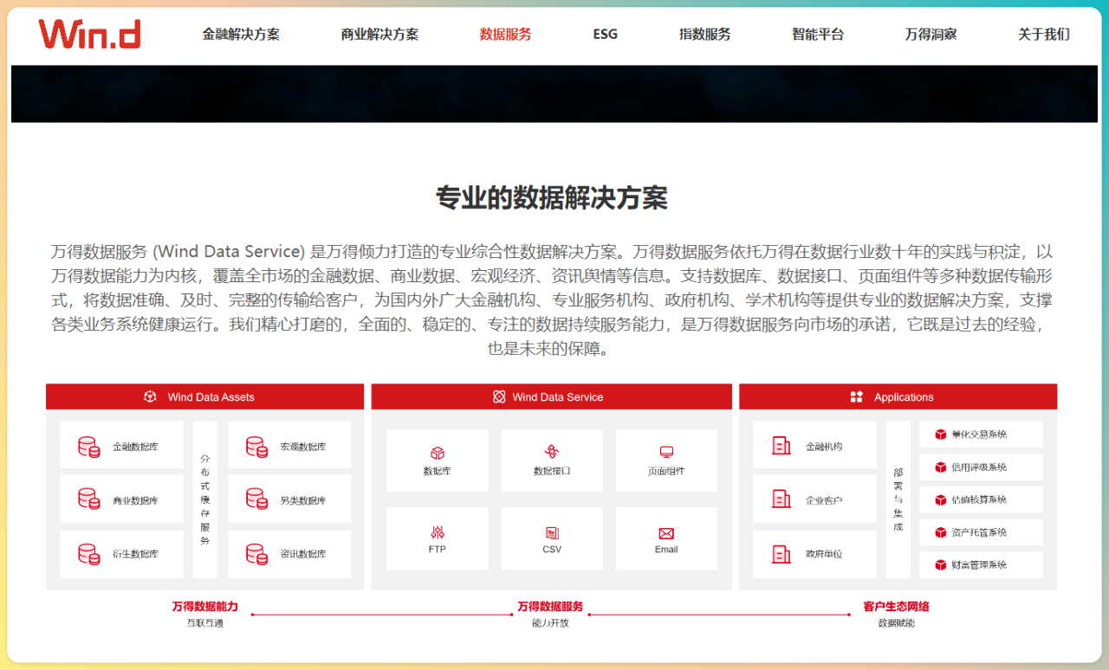Click the 数据库 cube icon
This screenshot has height=670, width=1109.
[438, 453]
